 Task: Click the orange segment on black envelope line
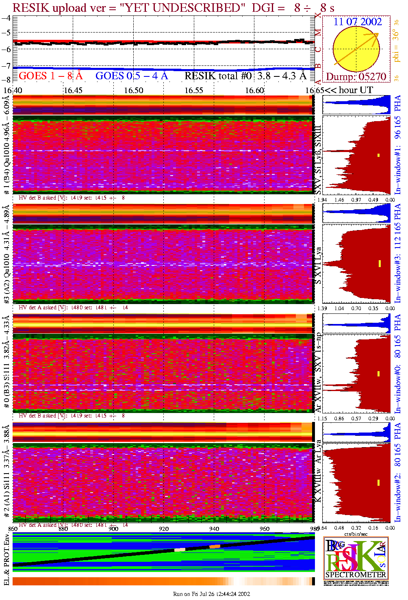pyautogui.click(x=215, y=547)
